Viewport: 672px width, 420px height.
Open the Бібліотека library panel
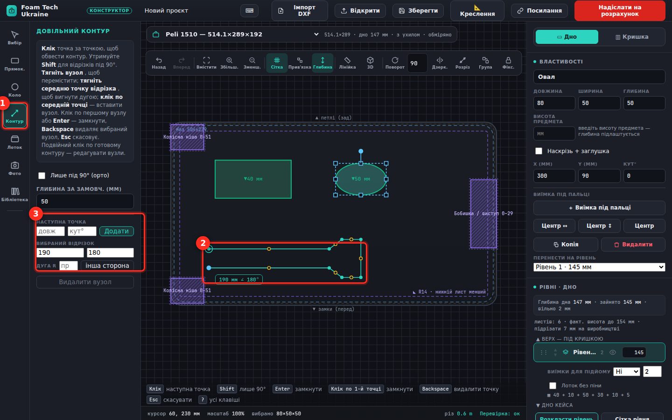coord(14,194)
